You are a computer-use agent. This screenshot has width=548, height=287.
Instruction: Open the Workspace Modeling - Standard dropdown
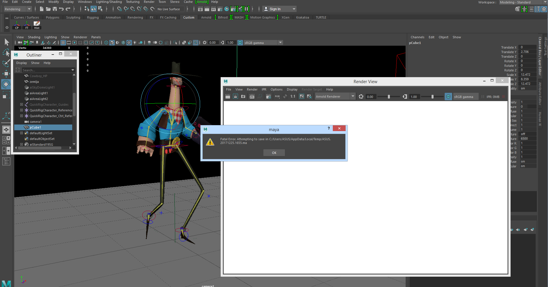pos(523,2)
